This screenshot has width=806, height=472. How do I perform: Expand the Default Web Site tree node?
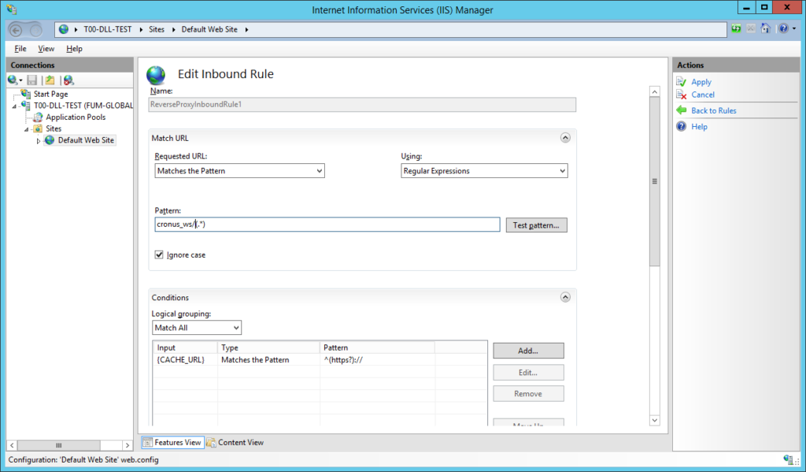[38, 140]
